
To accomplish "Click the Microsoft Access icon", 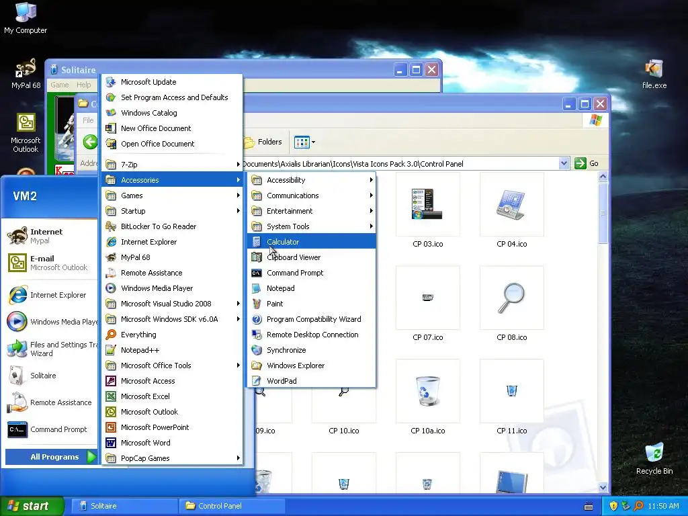I will tap(111, 381).
